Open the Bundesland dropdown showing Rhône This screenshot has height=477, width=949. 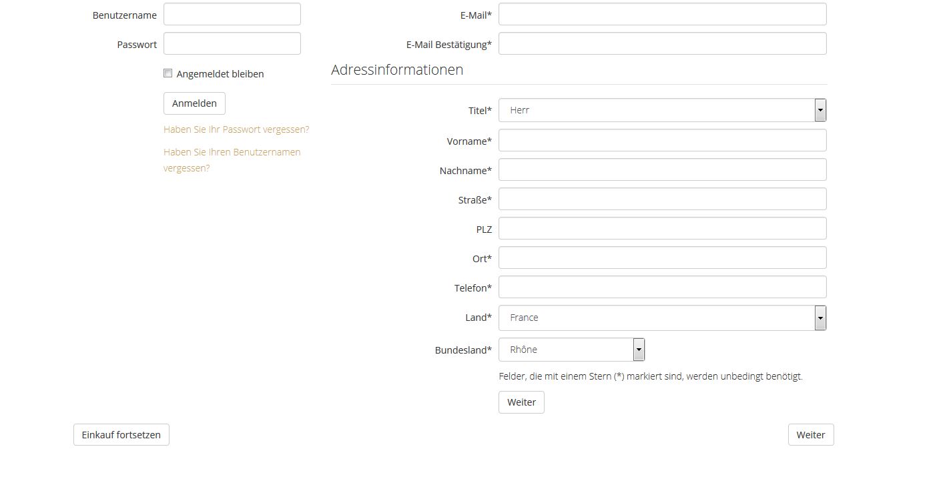(571, 350)
